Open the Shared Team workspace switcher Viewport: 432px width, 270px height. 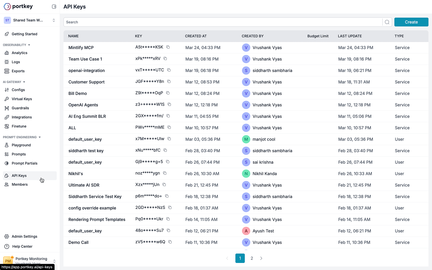(30, 20)
